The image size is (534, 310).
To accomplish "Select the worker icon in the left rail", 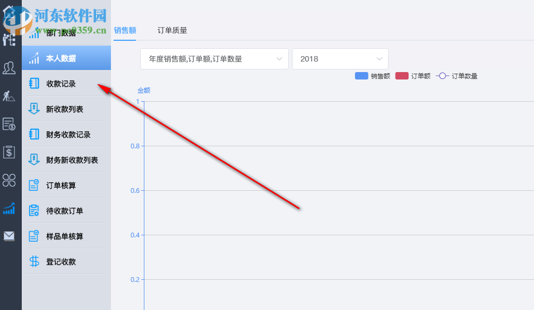I will (8, 96).
